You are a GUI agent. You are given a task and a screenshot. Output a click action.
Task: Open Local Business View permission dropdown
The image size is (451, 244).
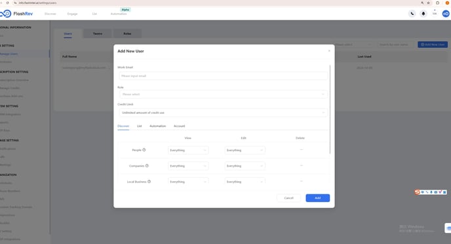188,181
